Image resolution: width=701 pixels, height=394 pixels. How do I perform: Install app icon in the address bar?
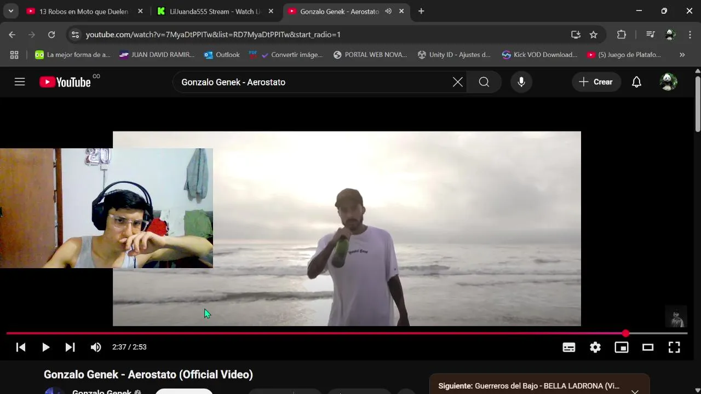click(x=576, y=34)
